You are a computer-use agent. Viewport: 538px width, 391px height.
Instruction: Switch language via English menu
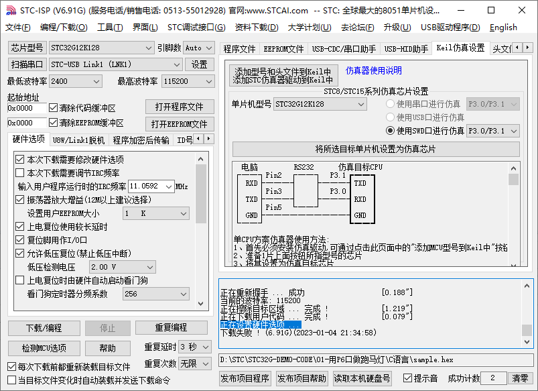[503, 27]
